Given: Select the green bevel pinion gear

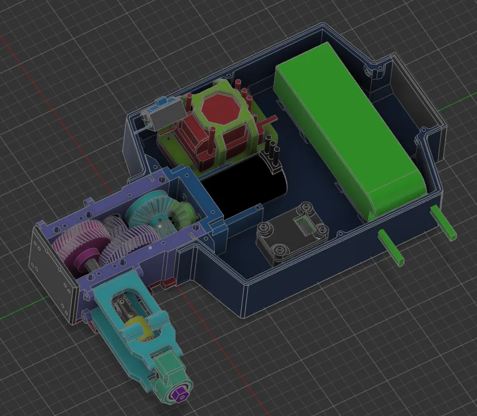Looking at the screenshot, I should point(184,214).
